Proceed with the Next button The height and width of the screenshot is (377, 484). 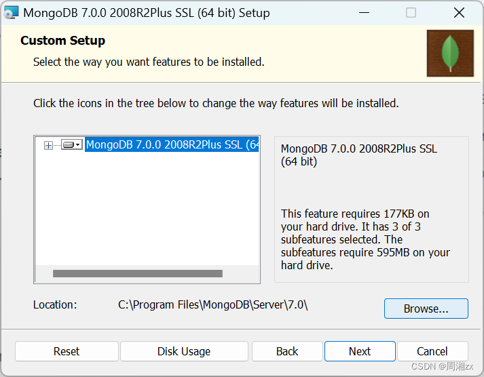pos(360,351)
